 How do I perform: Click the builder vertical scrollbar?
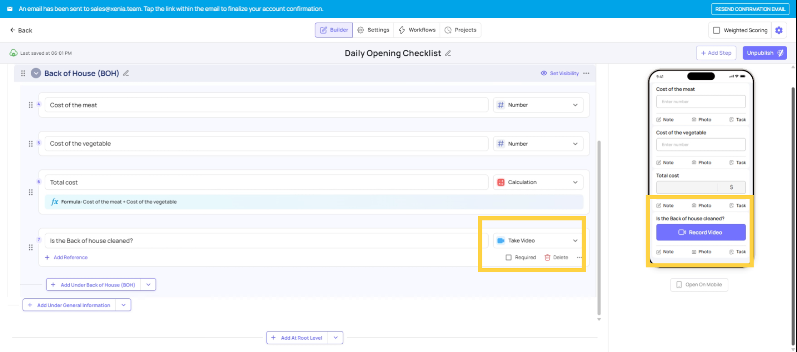599,228
